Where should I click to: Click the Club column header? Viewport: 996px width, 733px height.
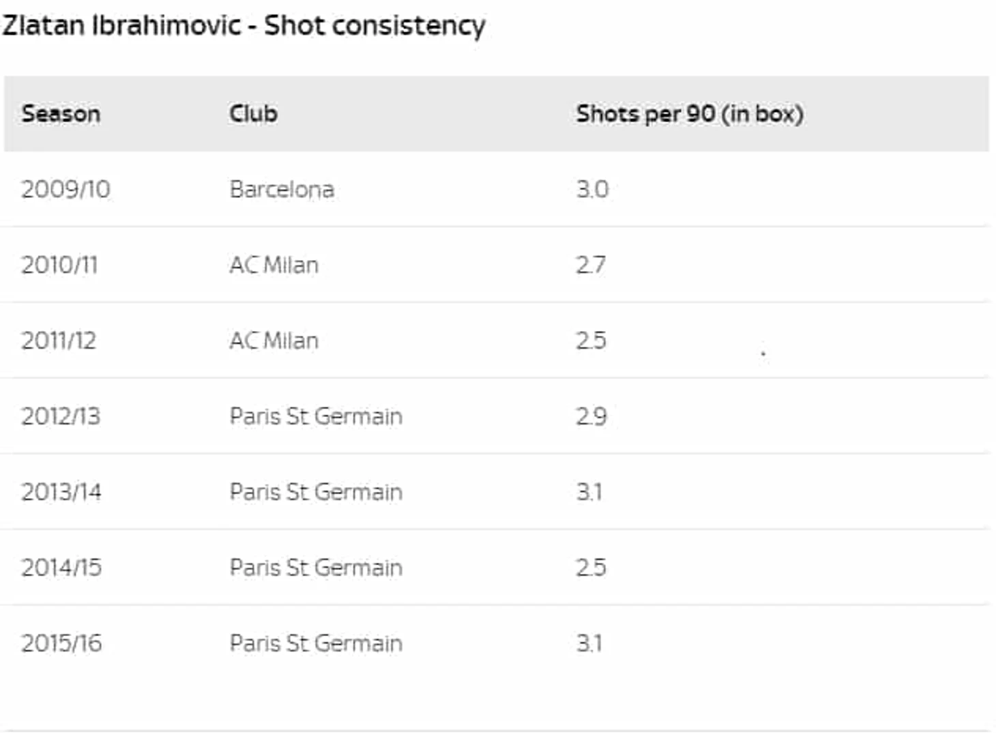[x=253, y=113]
